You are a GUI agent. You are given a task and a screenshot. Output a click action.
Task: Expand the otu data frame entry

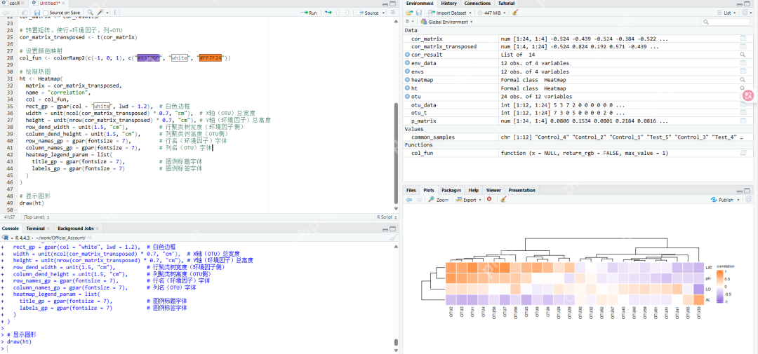408,97
